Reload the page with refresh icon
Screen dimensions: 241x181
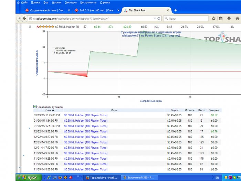click(x=158, y=18)
